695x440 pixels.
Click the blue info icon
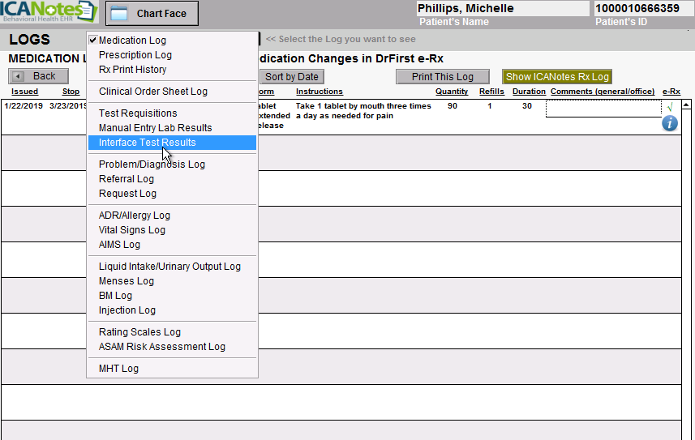[669, 123]
